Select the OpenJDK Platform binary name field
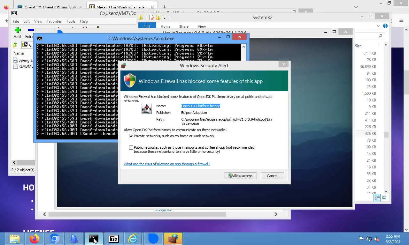409x245 pixels. pos(201,106)
